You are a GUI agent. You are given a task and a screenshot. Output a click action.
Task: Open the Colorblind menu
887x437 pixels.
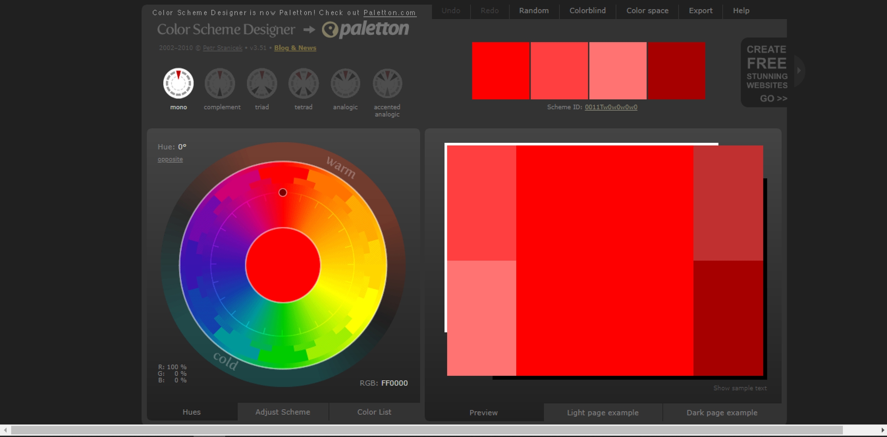587,11
